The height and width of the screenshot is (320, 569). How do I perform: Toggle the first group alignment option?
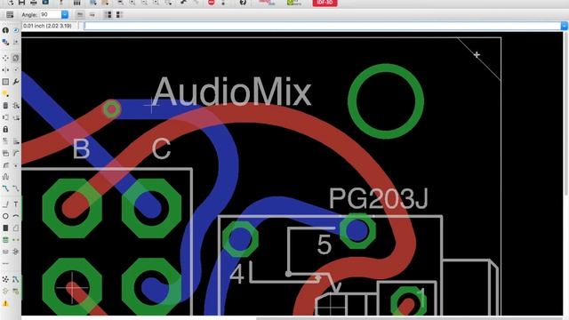108,14
